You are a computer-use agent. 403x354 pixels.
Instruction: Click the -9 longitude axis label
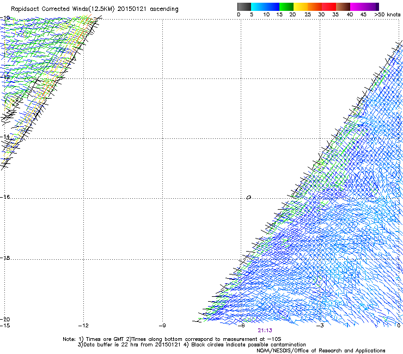tap(162, 326)
